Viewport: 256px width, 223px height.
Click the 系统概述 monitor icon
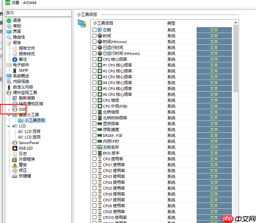point(9,76)
